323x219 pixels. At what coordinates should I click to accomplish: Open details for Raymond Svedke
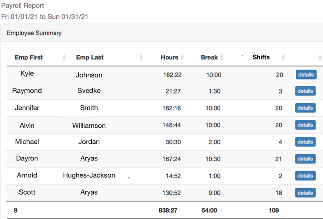(x=305, y=91)
